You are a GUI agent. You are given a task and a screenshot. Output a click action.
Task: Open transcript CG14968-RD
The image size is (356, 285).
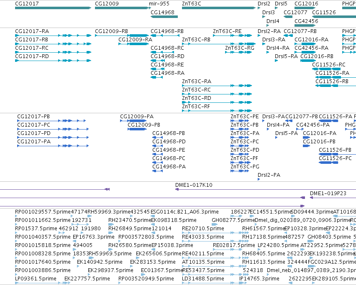(x=168, y=56)
